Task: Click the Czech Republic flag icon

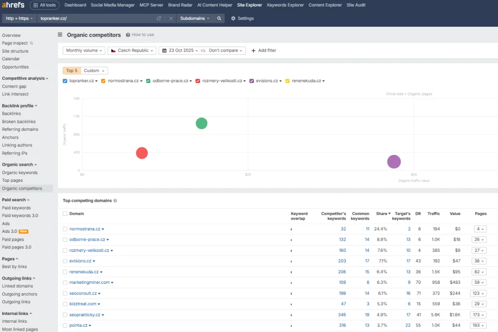Action: click(x=113, y=51)
